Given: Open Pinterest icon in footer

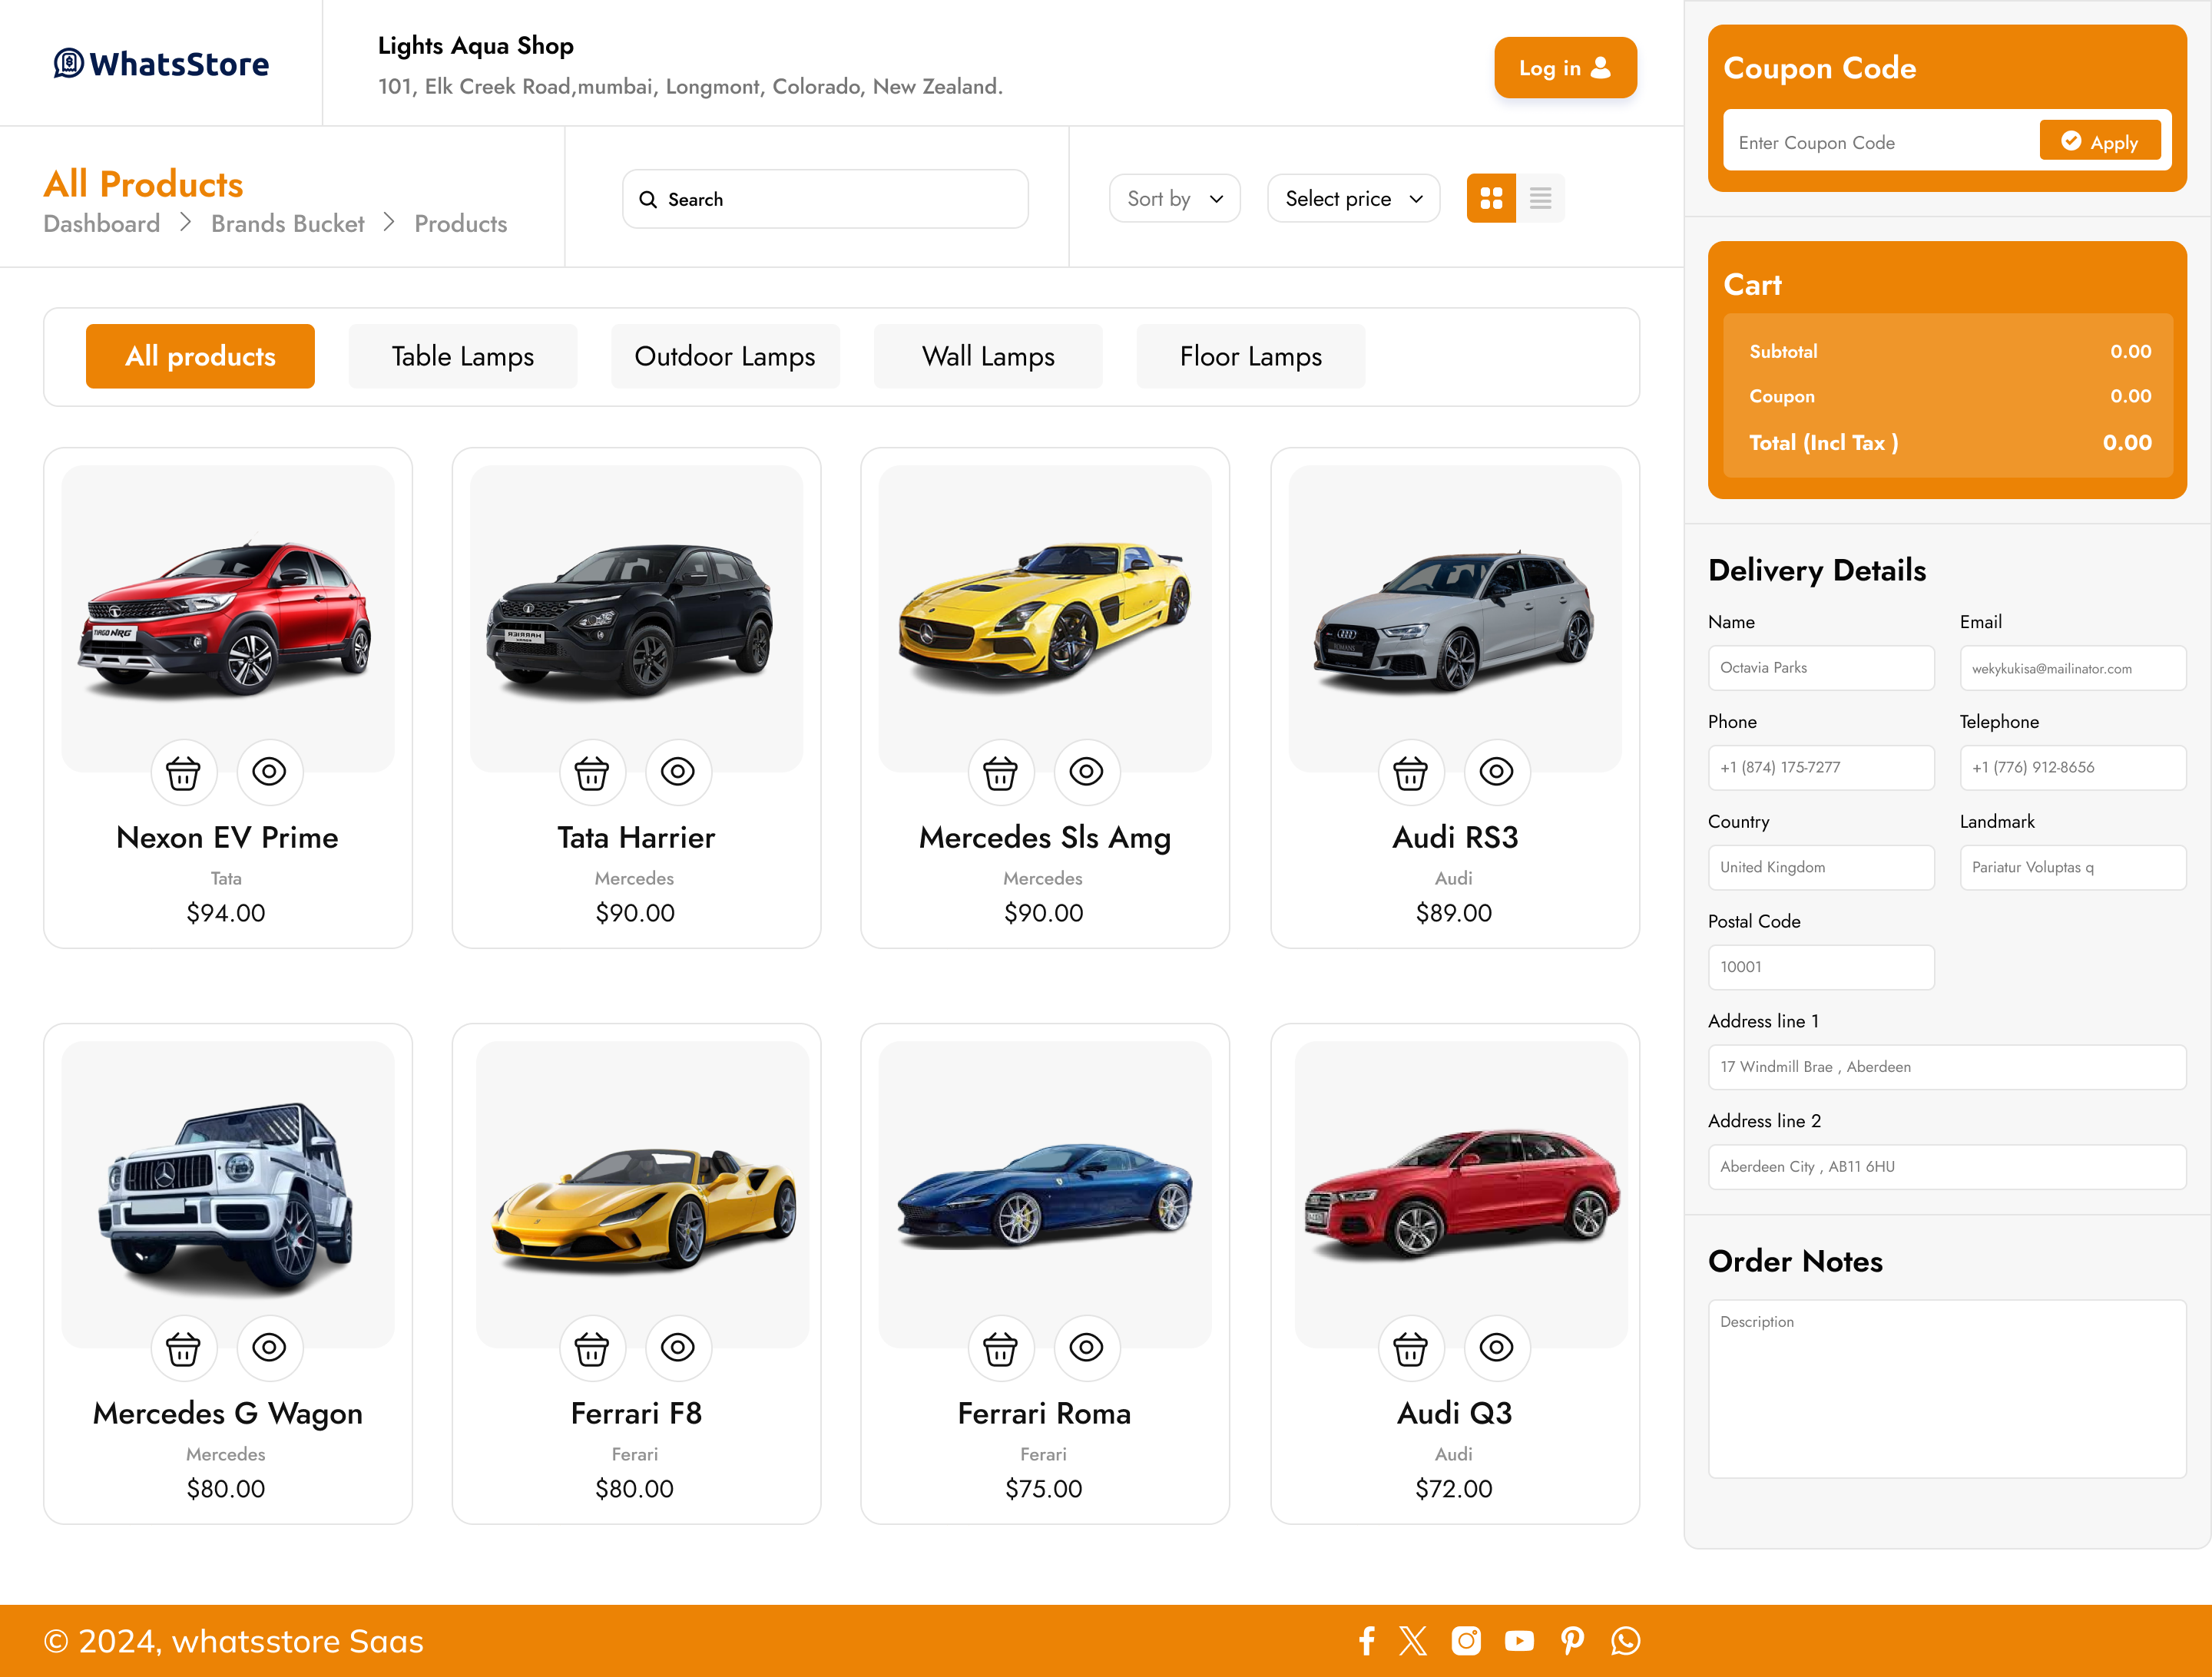Looking at the screenshot, I should pos(1572,1641).
